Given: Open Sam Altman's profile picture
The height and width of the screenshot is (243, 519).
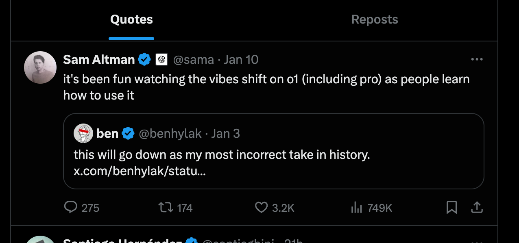Looking at the screenshot, I should tap(40, 67).
